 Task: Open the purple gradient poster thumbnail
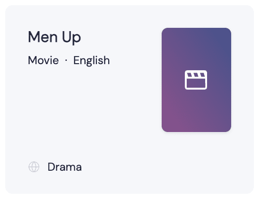pos(196,80)
